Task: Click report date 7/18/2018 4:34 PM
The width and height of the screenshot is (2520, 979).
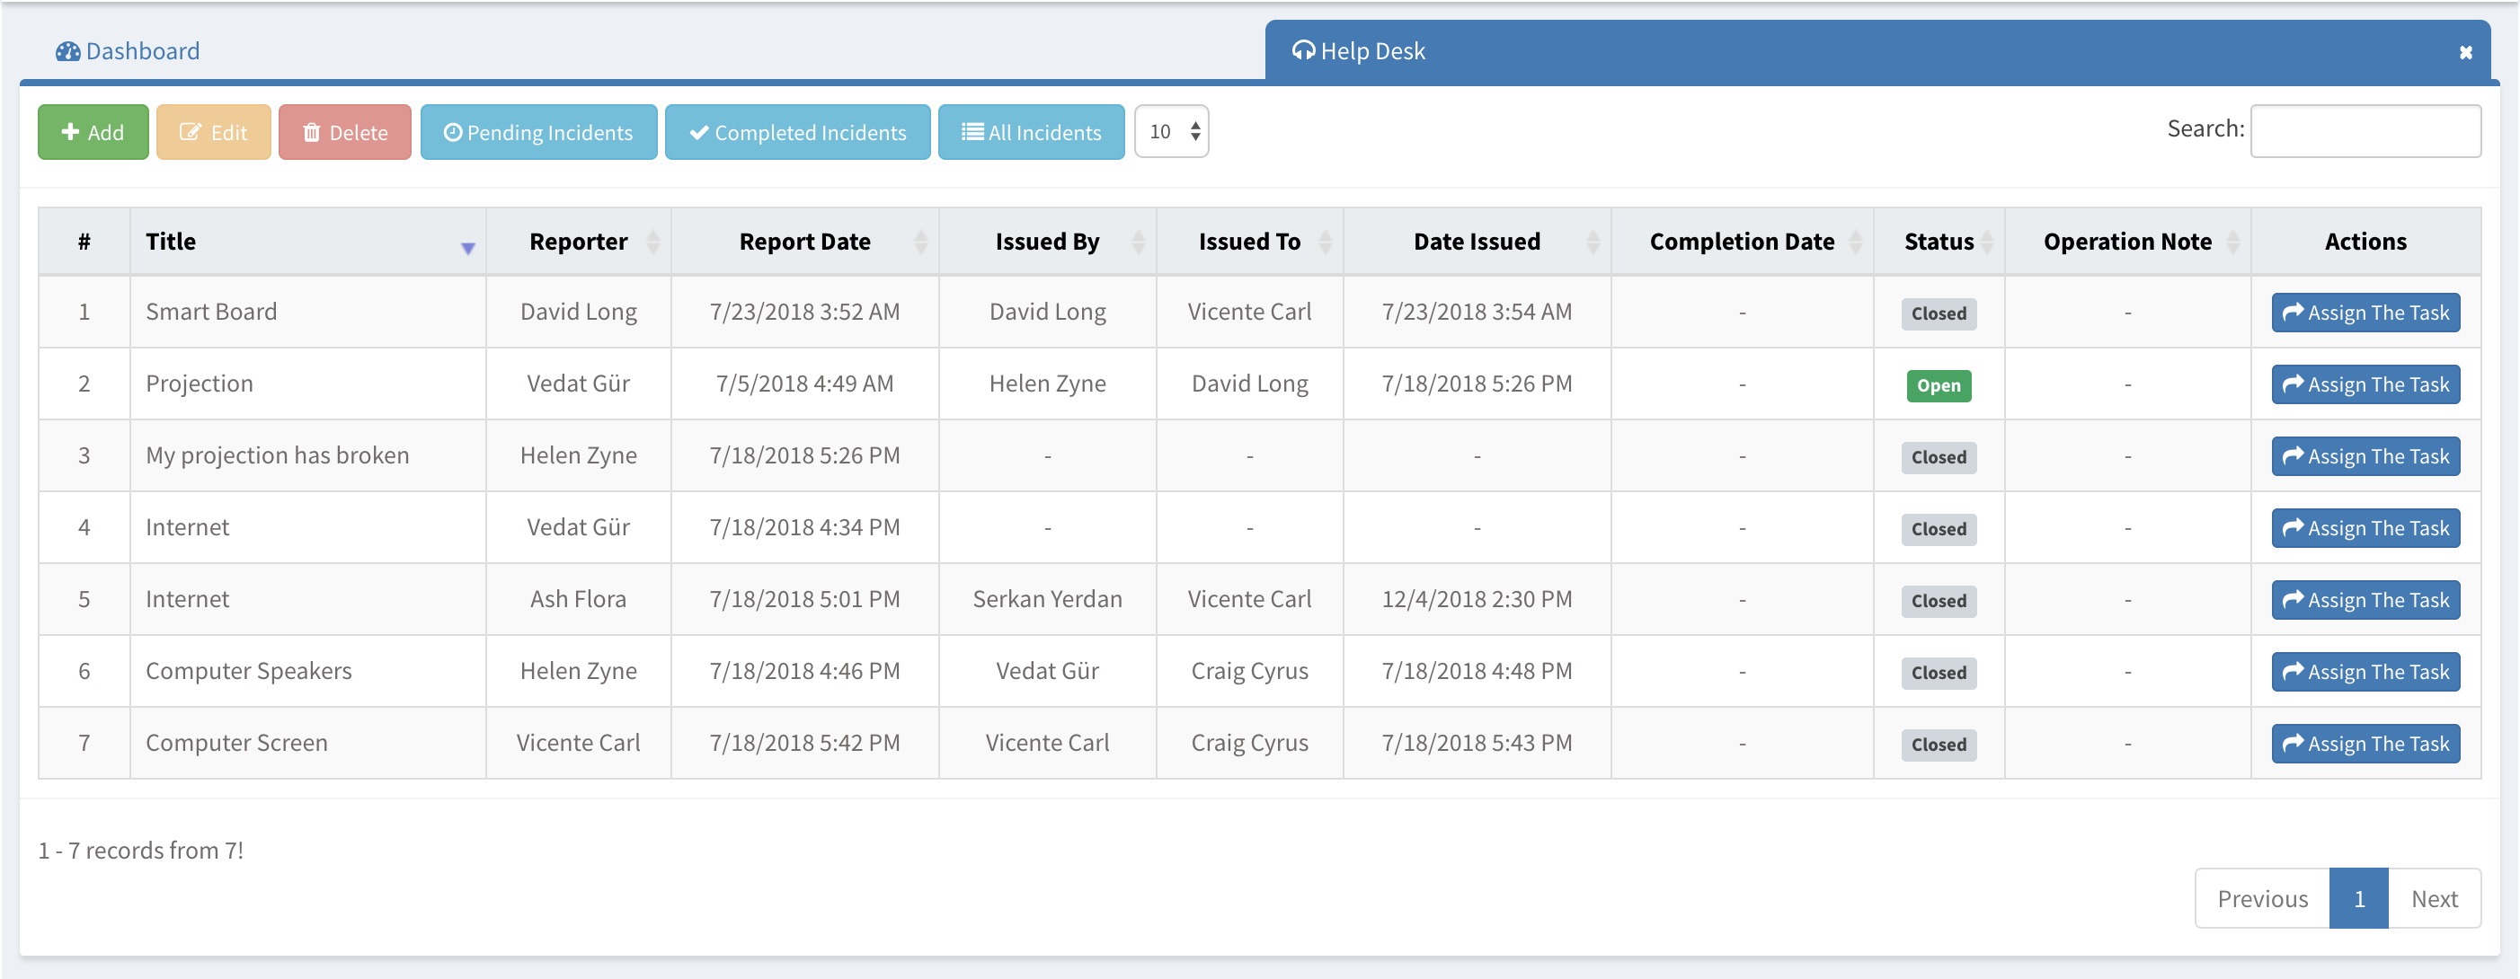Action: [804, 527]
